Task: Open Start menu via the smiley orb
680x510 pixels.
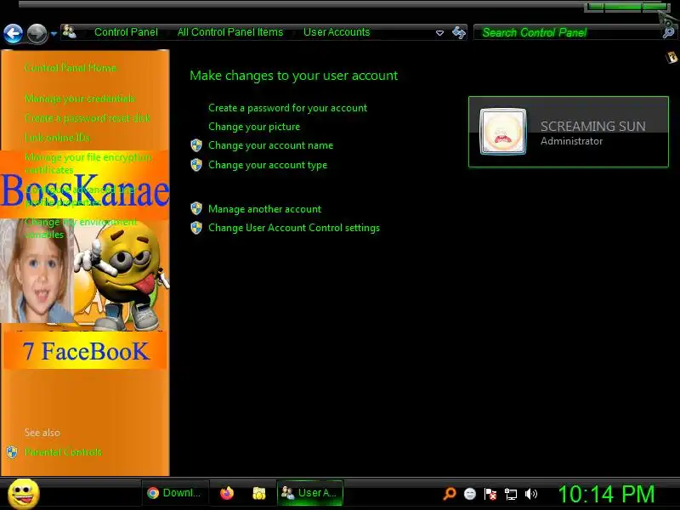Action: coord(24,494)
